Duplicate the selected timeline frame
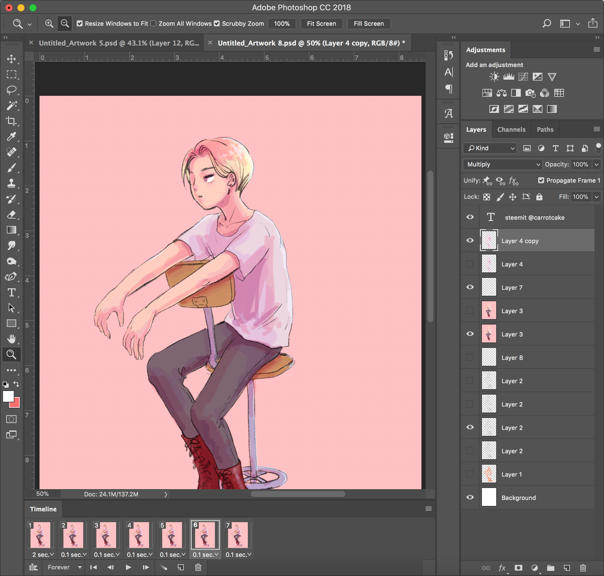The image size is (604, 576). click(x=181, y=567)
